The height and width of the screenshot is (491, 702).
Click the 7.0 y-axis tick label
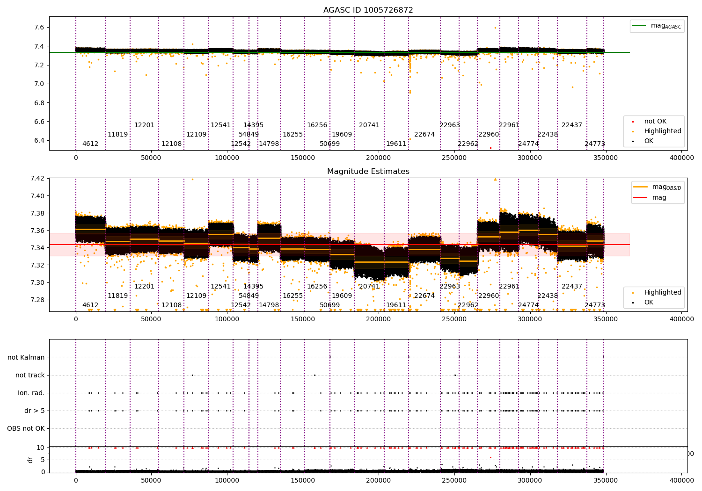(39, 84)
